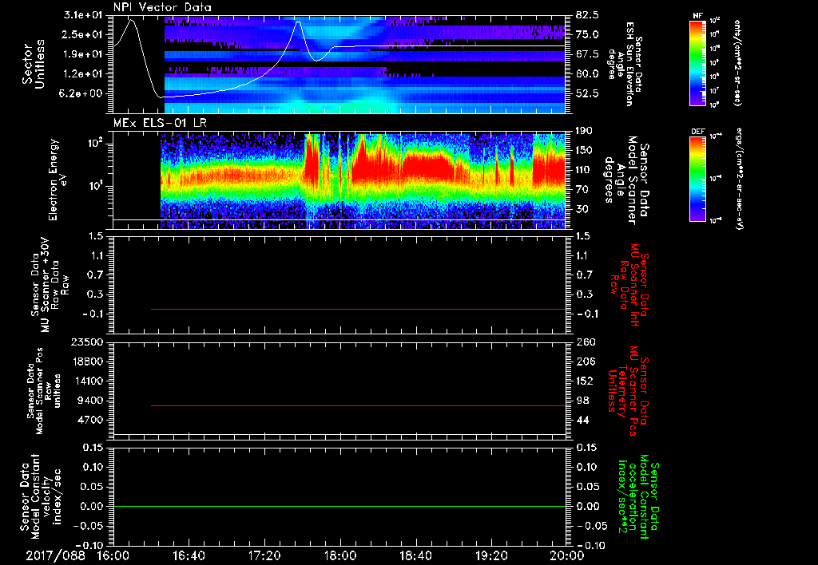Click the 206 telemetry tick label

click(585, 362)
